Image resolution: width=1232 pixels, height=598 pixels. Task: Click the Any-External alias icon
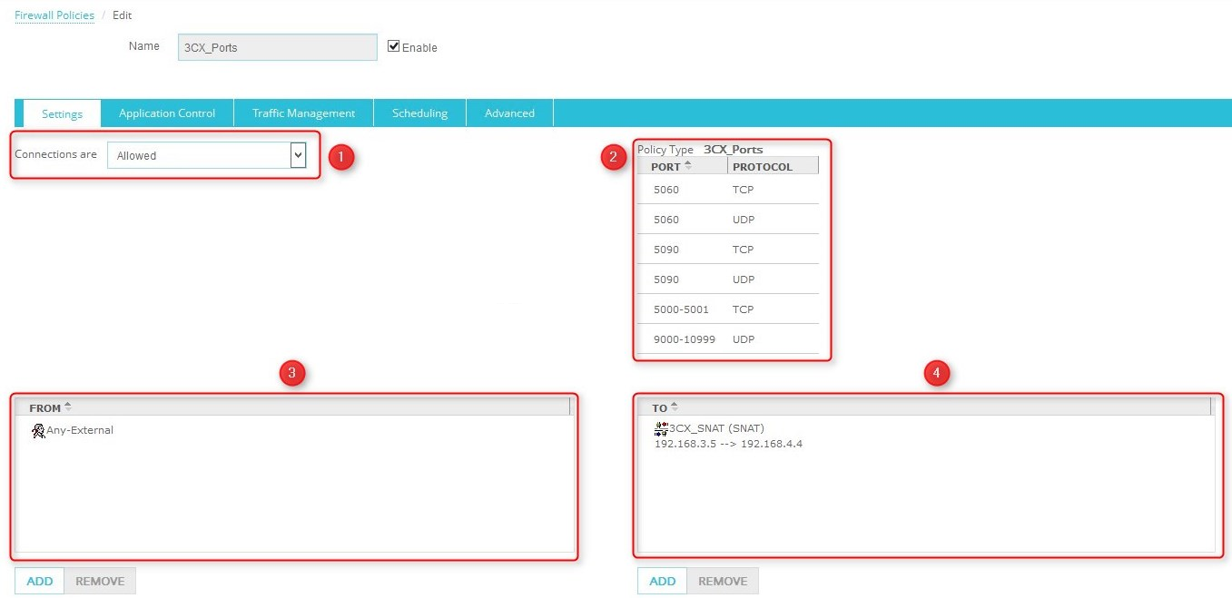[38, 431]
